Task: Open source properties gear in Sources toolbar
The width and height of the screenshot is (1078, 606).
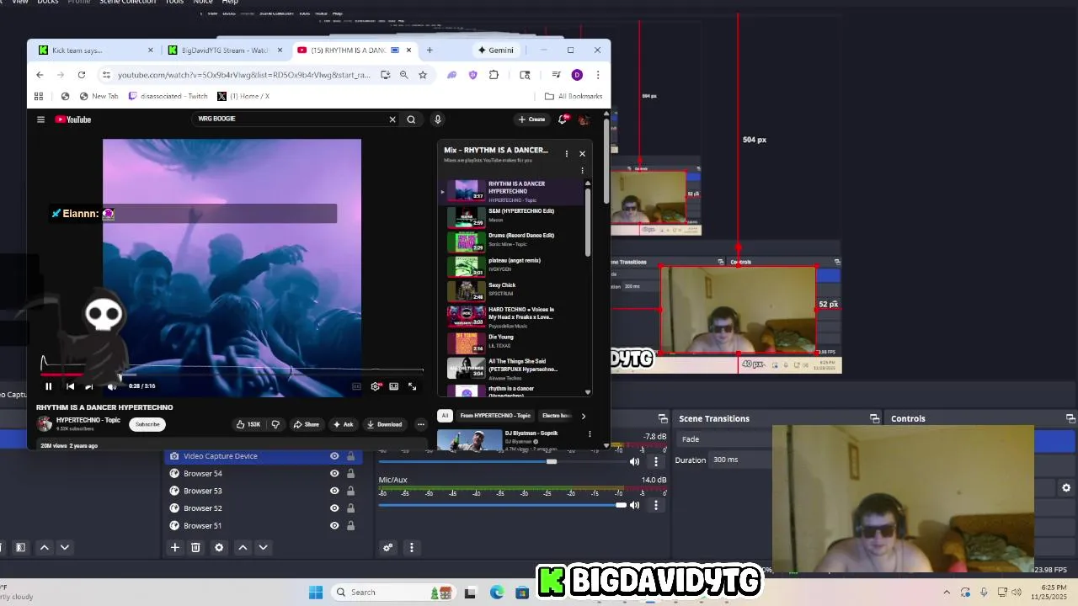Action: pyautogui.click(x=219, y=547)
